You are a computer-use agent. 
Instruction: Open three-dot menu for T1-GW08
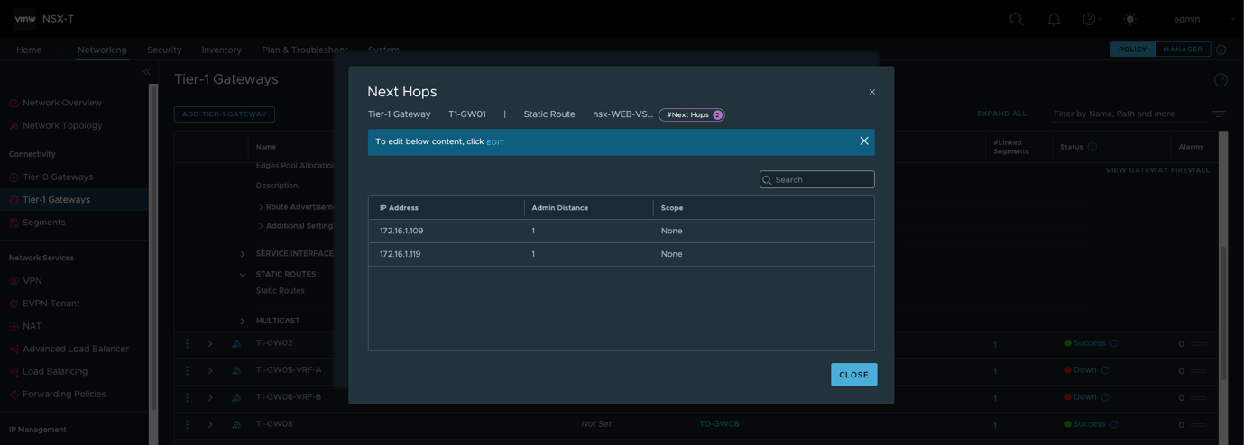coord(188,424)
